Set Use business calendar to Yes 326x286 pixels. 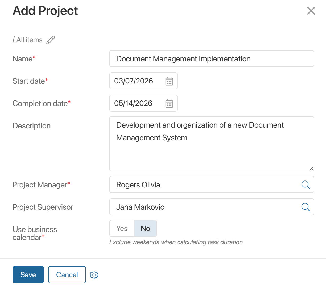122,228
